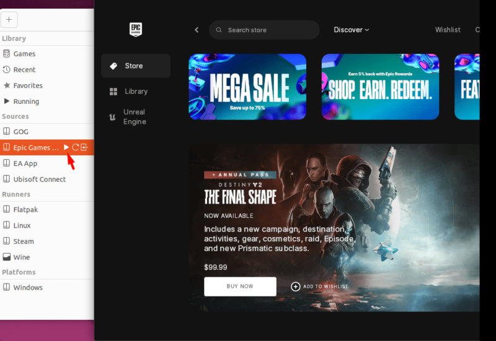Open the Wishlist page
Viewport: 496px width, 341px height.
(x=448, y=30)
